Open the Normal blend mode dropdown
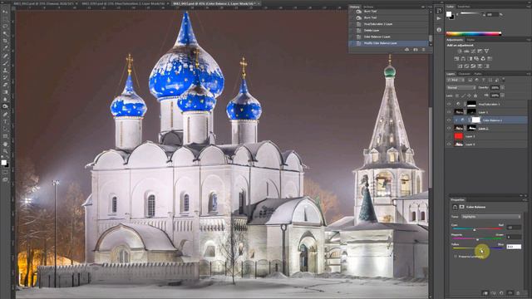532x299 pixels. [x=461, y=87]
